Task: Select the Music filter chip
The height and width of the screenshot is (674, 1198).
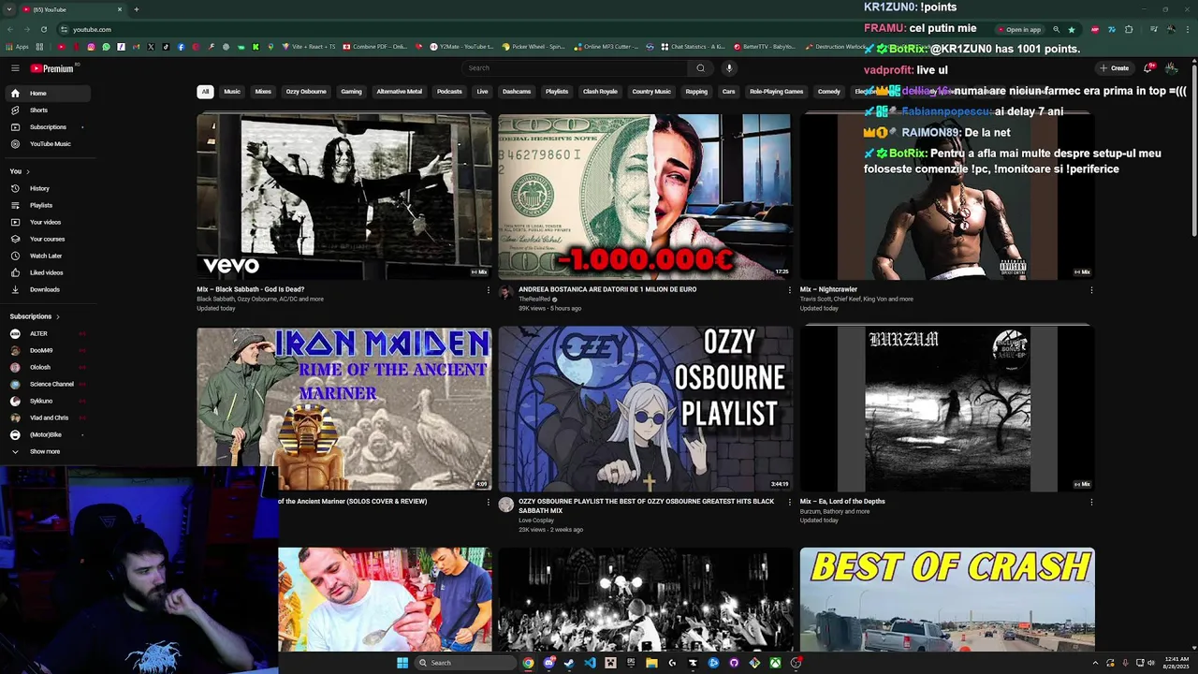Action: (232, 92)
